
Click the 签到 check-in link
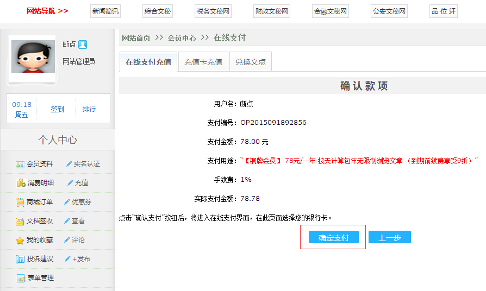[57, 109]
